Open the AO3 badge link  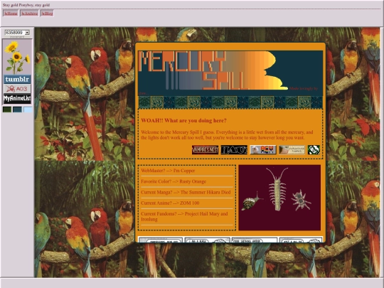point(17,89)
